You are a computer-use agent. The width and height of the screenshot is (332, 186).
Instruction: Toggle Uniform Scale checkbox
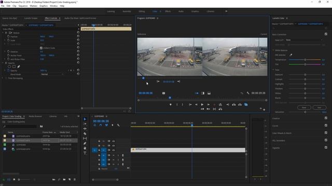tap(41, 48)
